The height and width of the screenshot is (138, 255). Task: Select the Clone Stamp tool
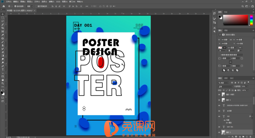point(2,45)
